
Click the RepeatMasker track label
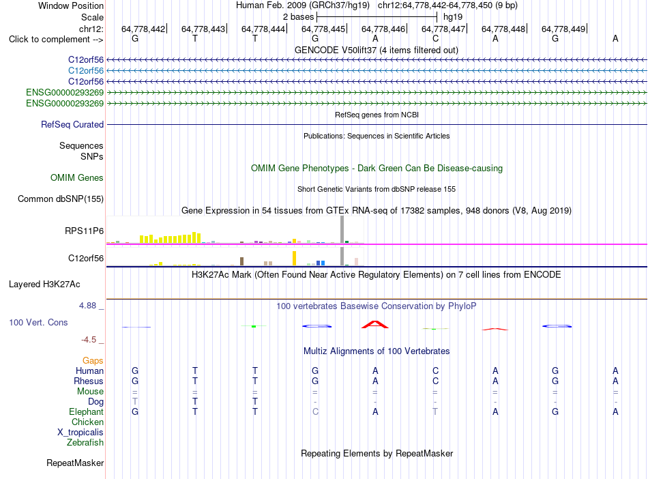click(75, 463)
